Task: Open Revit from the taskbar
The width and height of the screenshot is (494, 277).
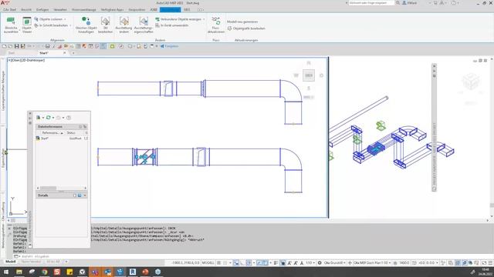Action: [133, 272]
